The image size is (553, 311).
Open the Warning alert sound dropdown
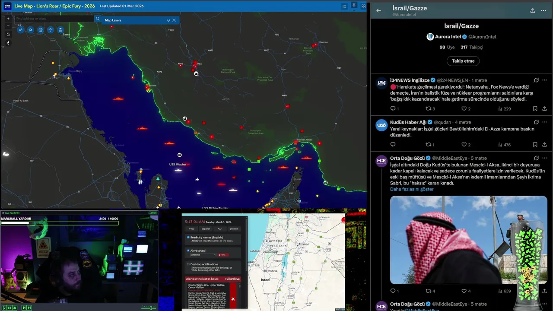203,255
